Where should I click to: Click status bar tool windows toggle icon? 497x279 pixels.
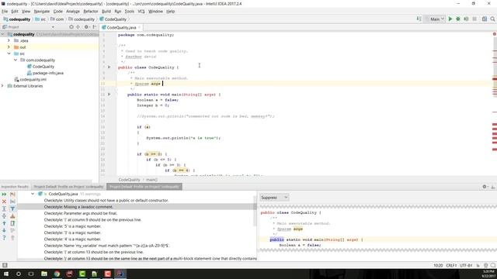(x=5, y=265)
